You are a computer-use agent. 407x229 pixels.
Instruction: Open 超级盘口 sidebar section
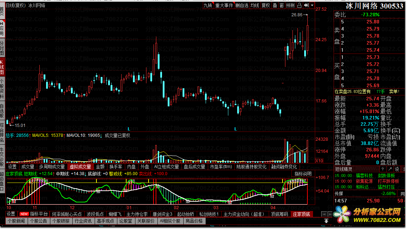tap(2, 181)
